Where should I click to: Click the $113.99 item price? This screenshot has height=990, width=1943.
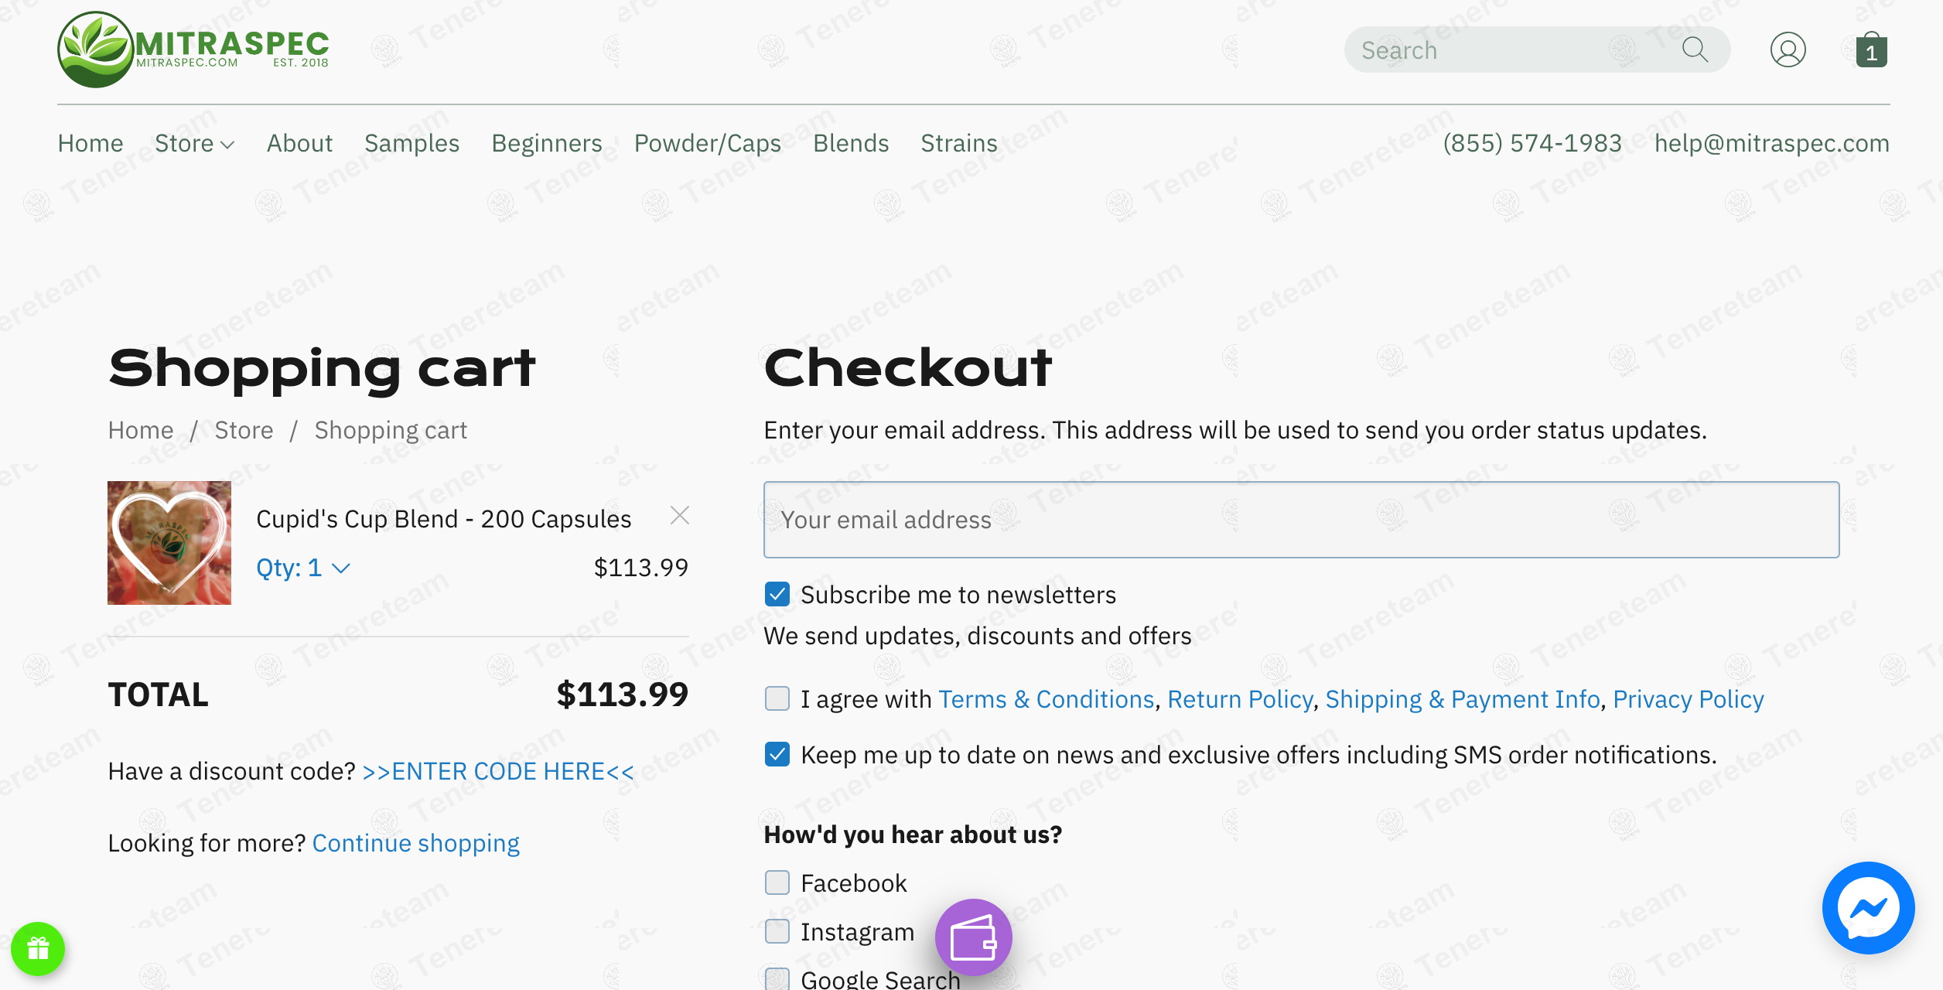tap(640, 568)
